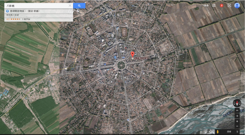Click the Street View pegman icon

click(217, 132)
